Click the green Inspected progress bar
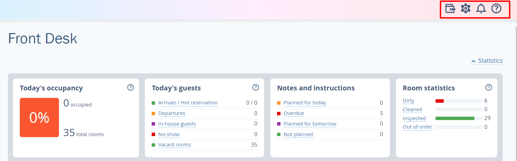517x161 pixels. (x=455, y=118)
